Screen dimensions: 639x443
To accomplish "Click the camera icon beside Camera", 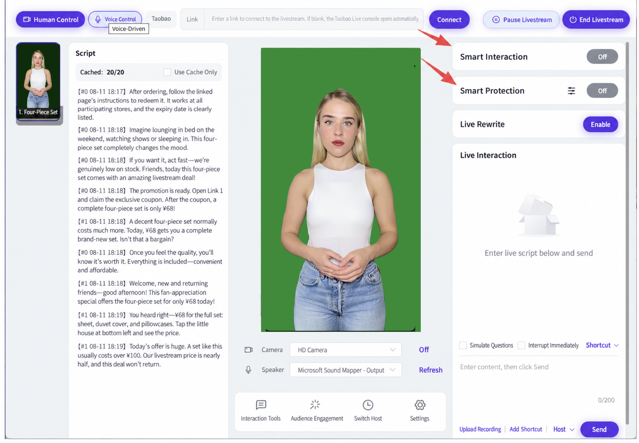I will tap(248, 350).
